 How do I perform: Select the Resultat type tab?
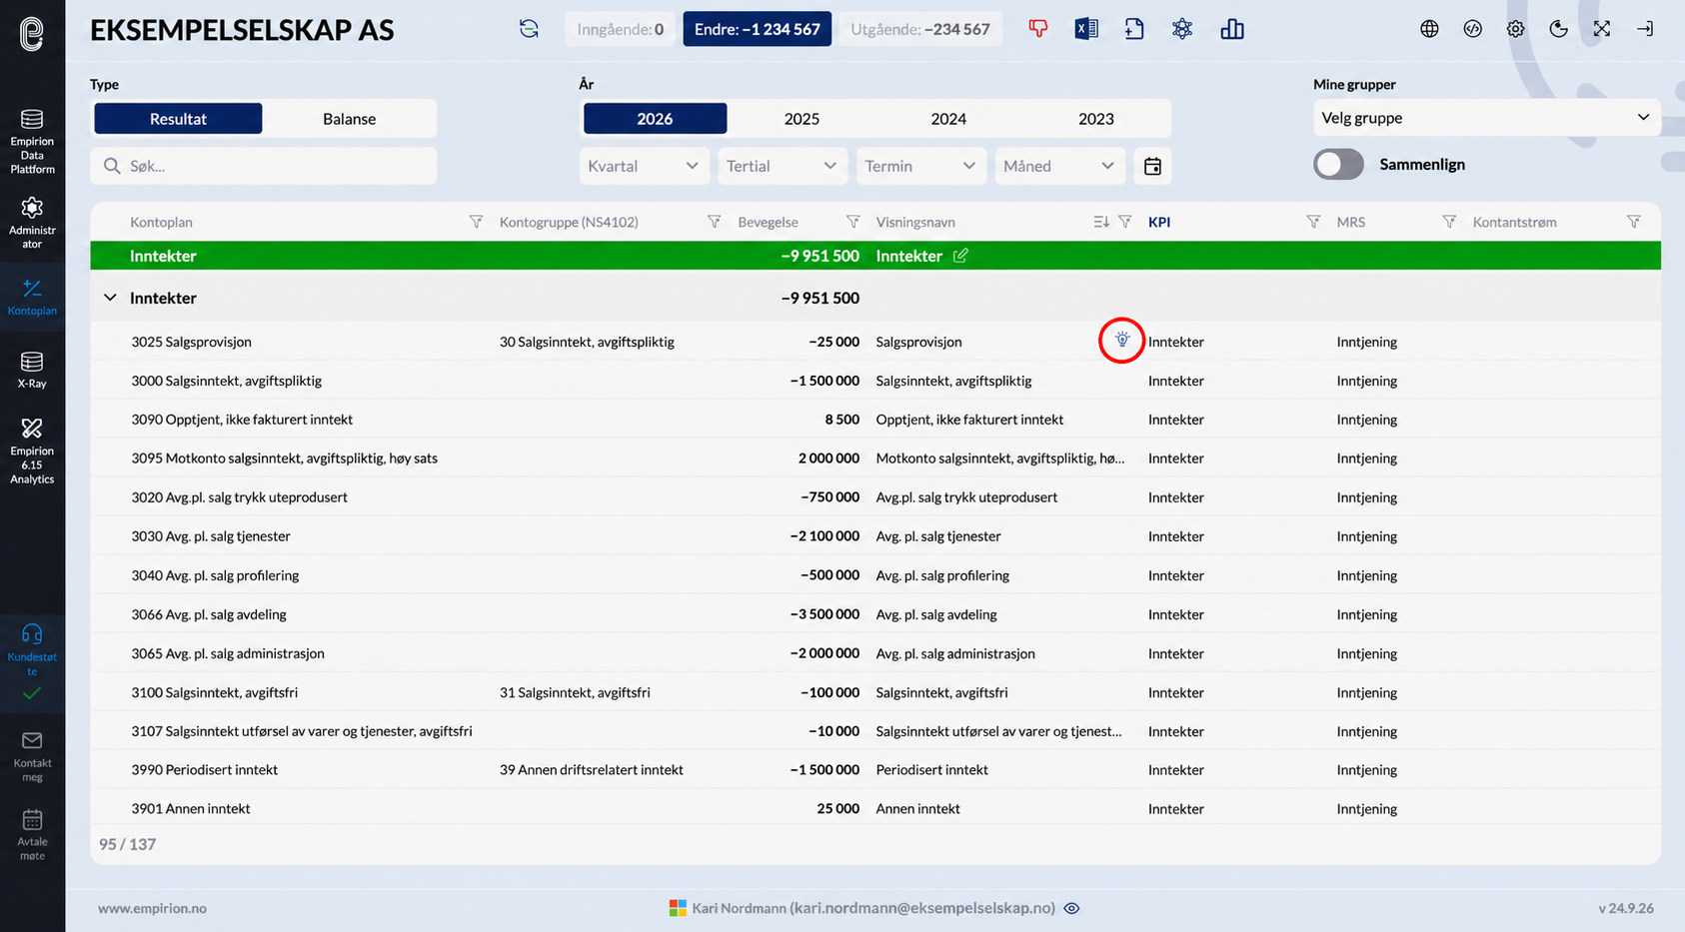pos(178,119)
